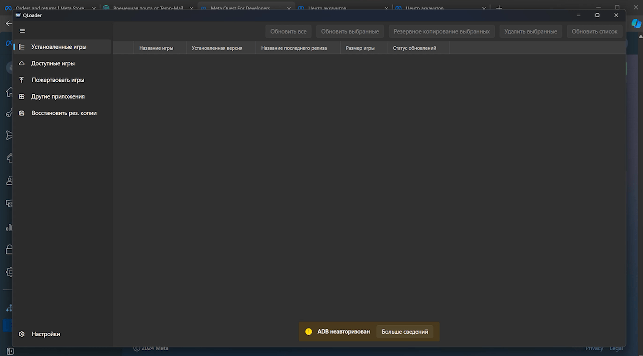Click the Восстановить рез. копии save icon
The width and height of the screenshot is (643, 356).
tap(22, 113)
